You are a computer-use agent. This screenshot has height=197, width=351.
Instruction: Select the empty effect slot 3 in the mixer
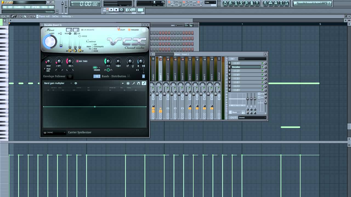(246, 71)
